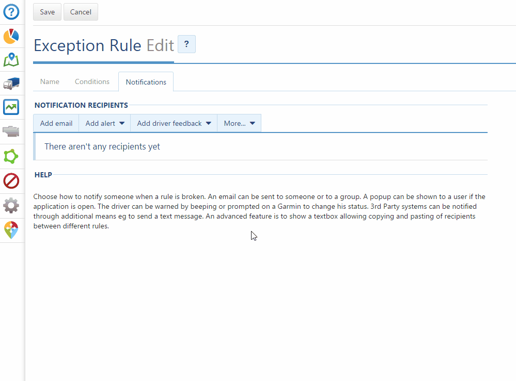Switch to the Notifications tab
This screenshot has width=516, height=381.
coord(146,81)
